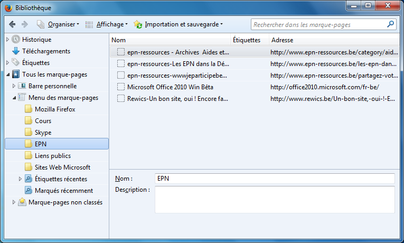The width and height of the screenshot is (404, 243).
Task: Click the Étiquettes column header
Action: (249, 40)
